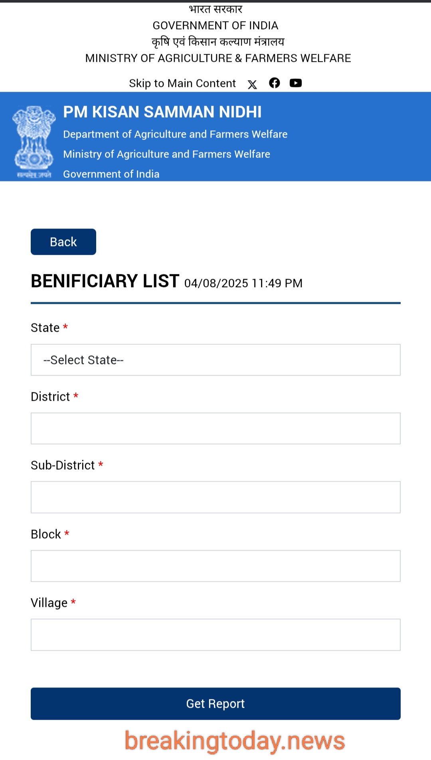Open the Village dropdown field

215,635
